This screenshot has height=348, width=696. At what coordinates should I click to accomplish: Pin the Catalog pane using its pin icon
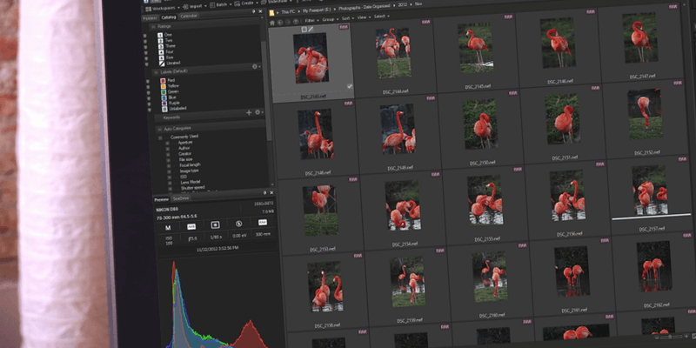tap(253, 11)
